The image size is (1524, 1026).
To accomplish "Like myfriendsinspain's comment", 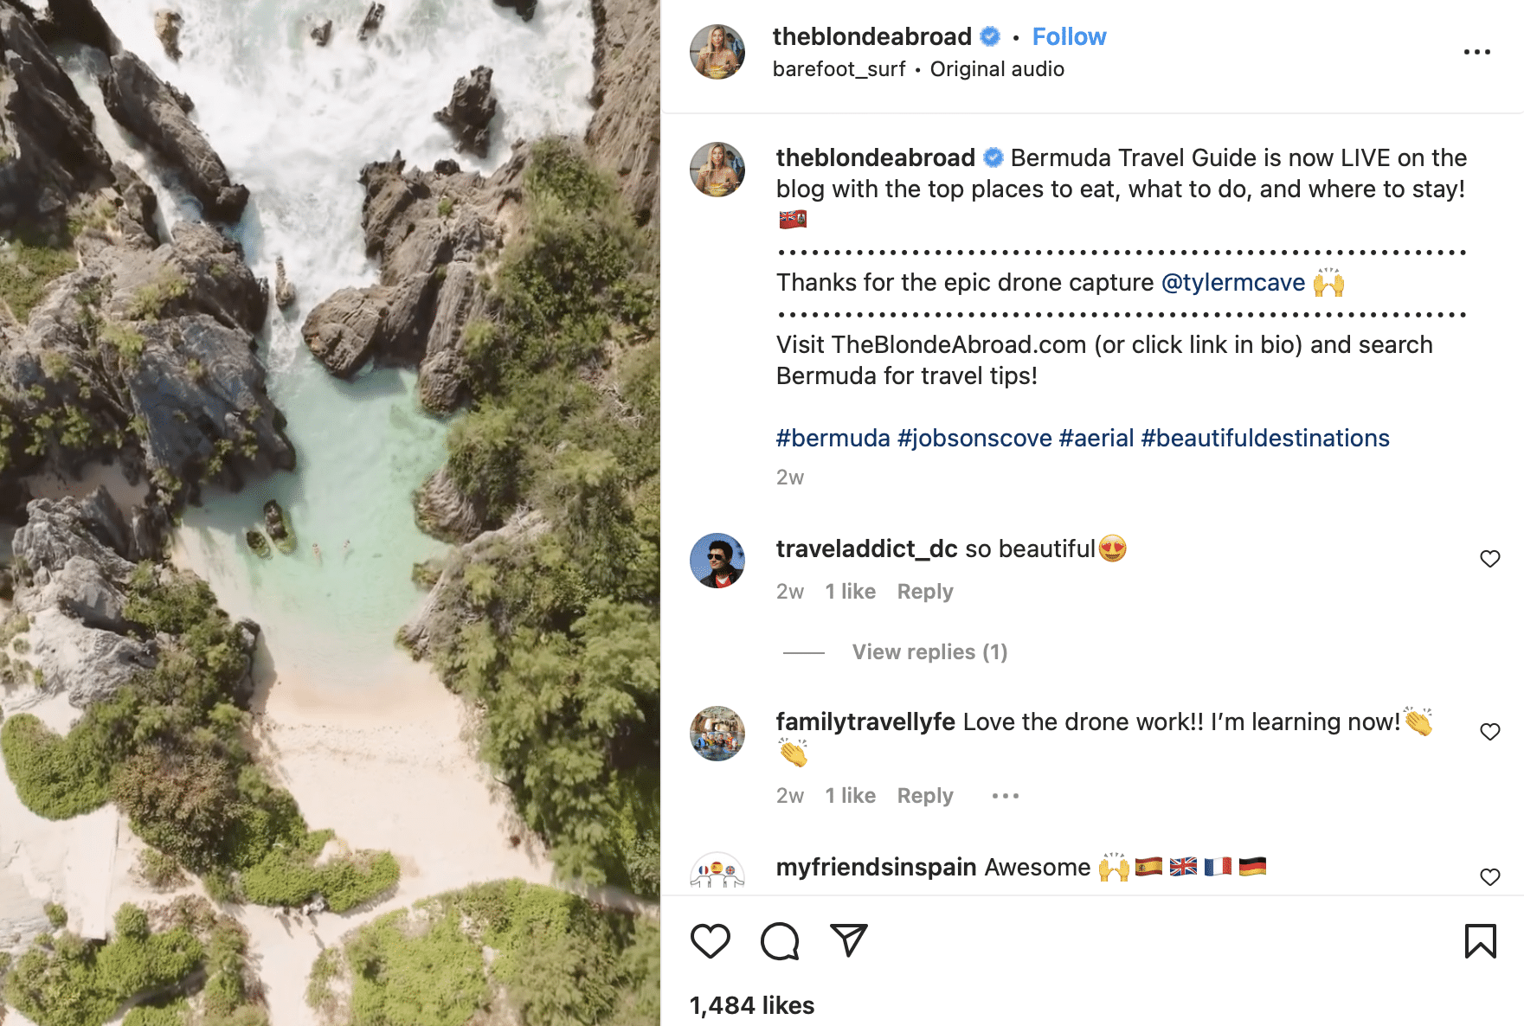I will pos(1489,877).
